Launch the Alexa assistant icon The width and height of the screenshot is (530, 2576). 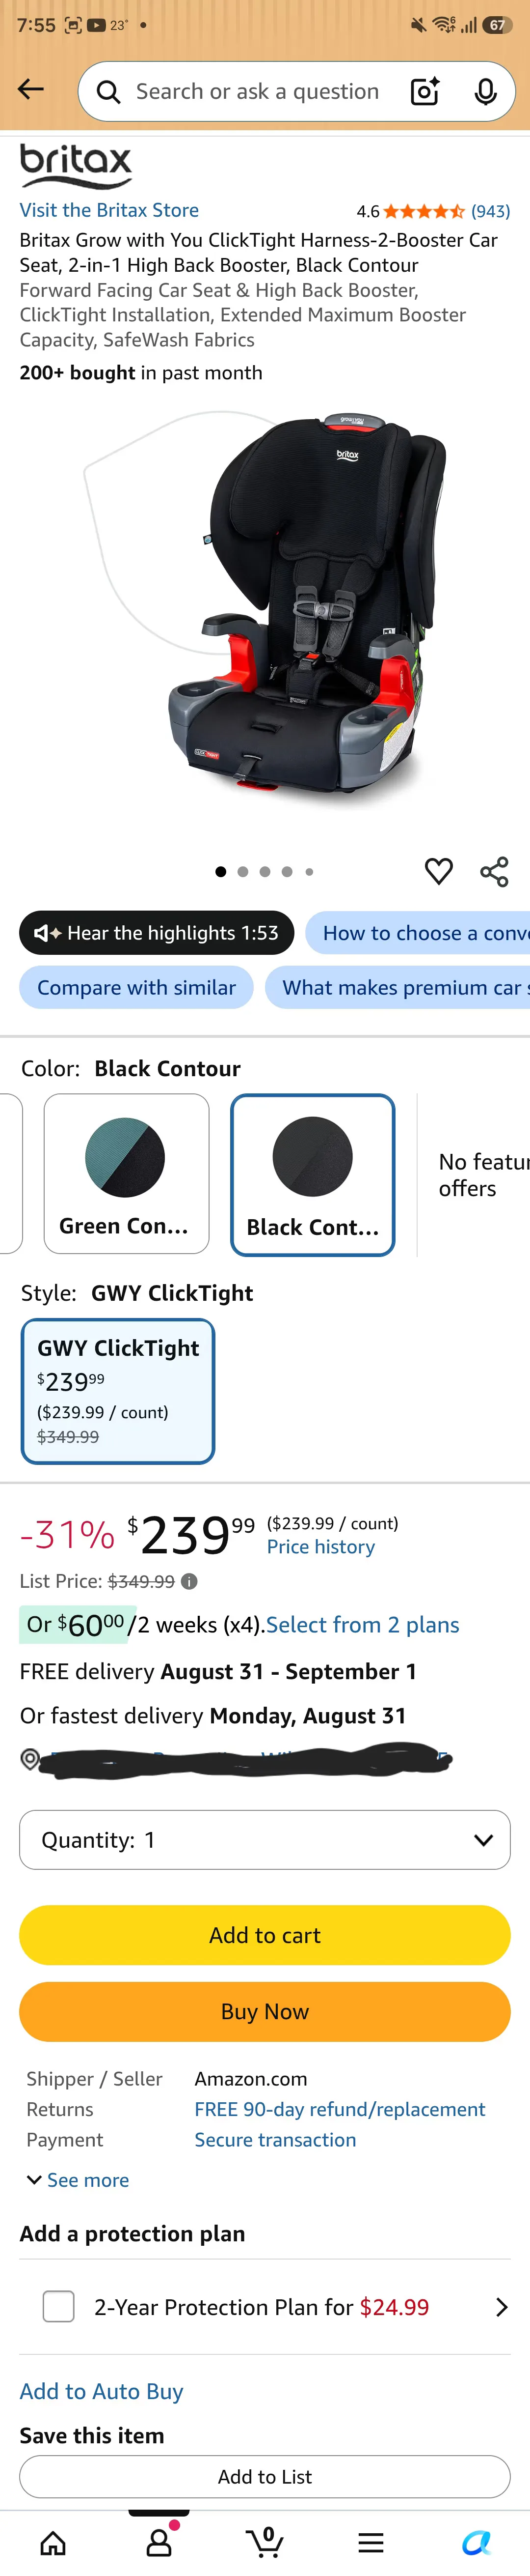click(x=476, y=2542)
